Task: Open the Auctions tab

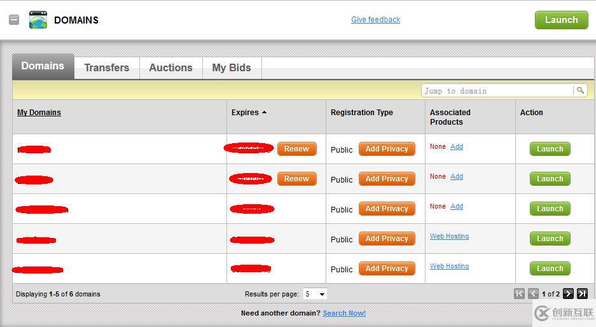Action: pos(170,67)
